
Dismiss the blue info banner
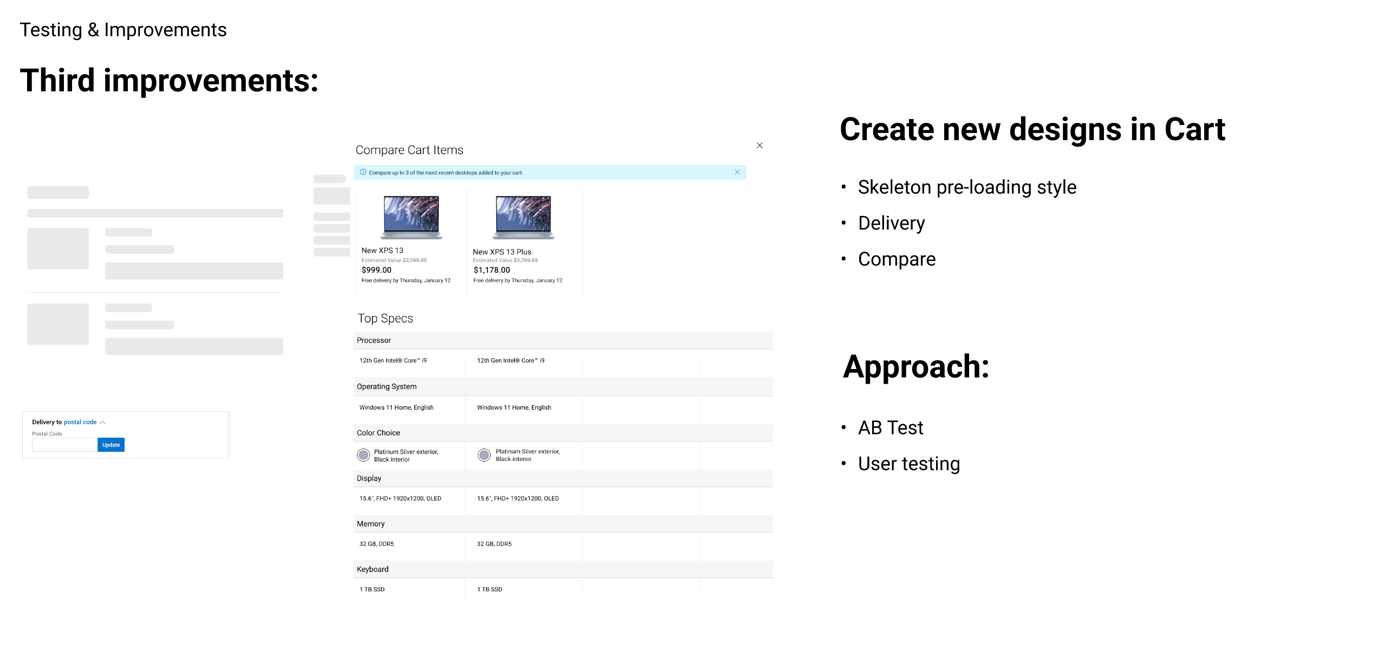click(737, 172)
